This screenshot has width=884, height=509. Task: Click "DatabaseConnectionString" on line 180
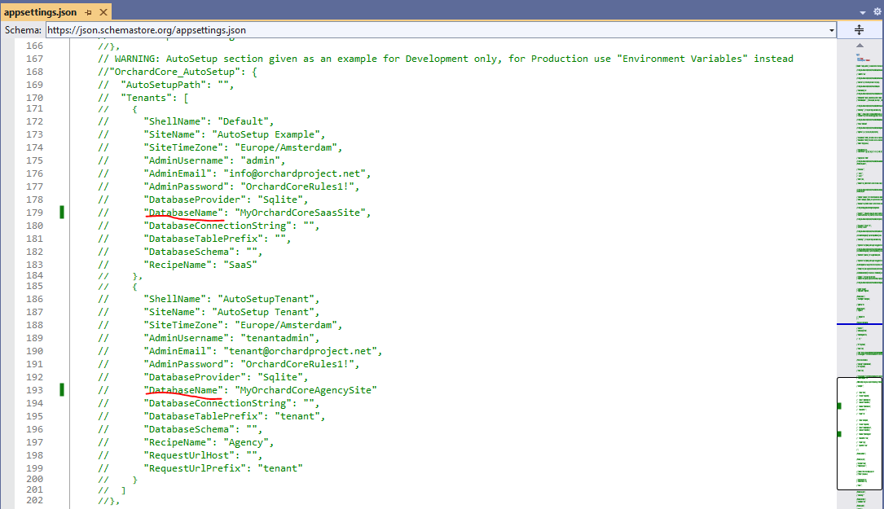point(218,226)
